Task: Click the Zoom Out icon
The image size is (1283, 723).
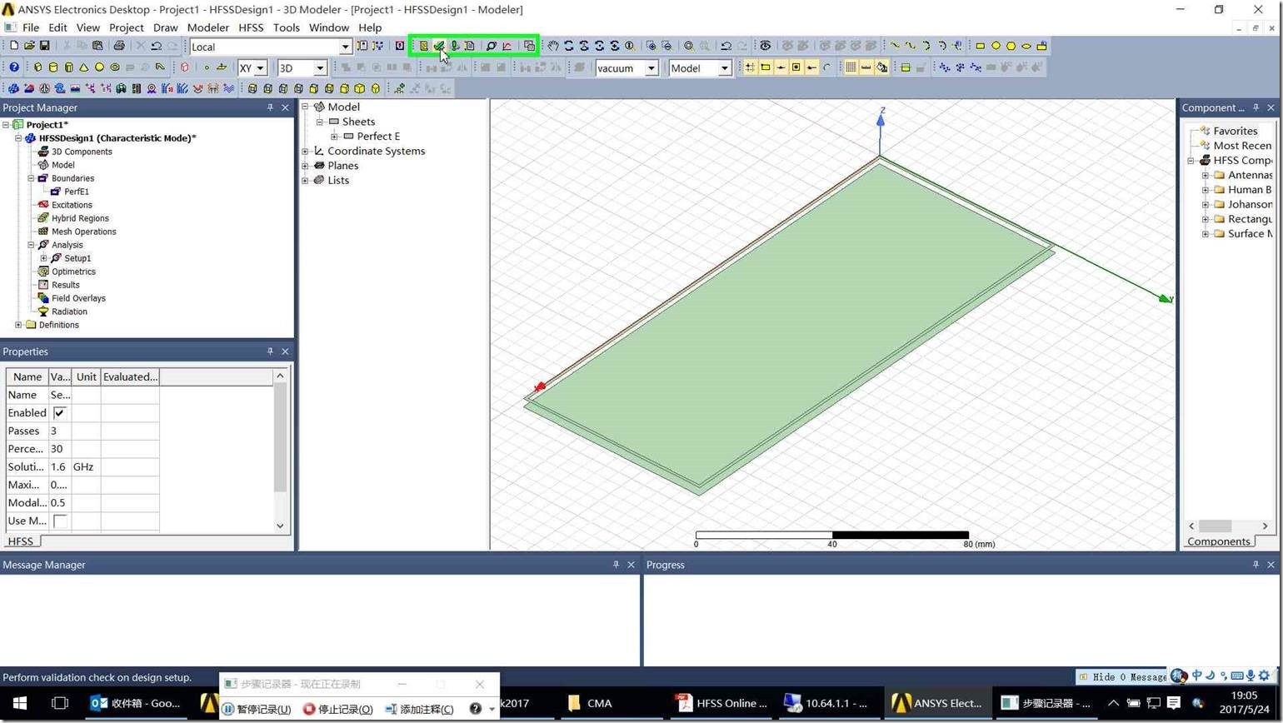Action: [666, 46]
